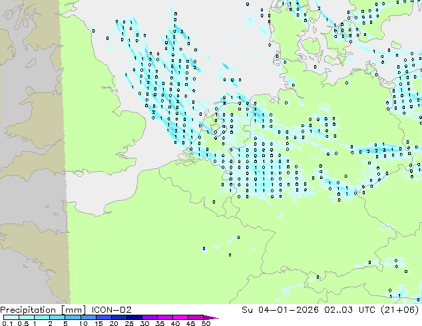Screen dimensions: 422x326
Task: Click the 45–50 mm legend color band
Action: (x=198, y=317)
